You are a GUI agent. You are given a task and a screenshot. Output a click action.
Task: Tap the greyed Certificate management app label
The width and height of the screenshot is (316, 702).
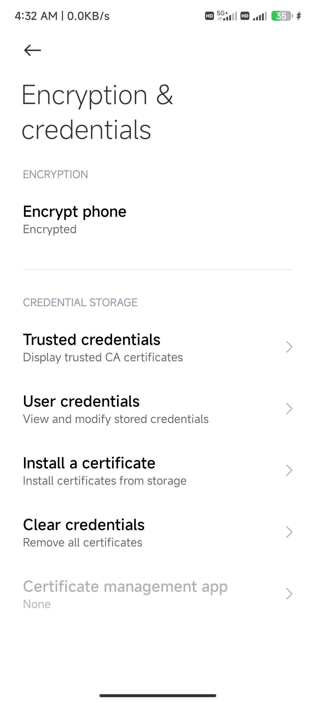coord(125,587)
